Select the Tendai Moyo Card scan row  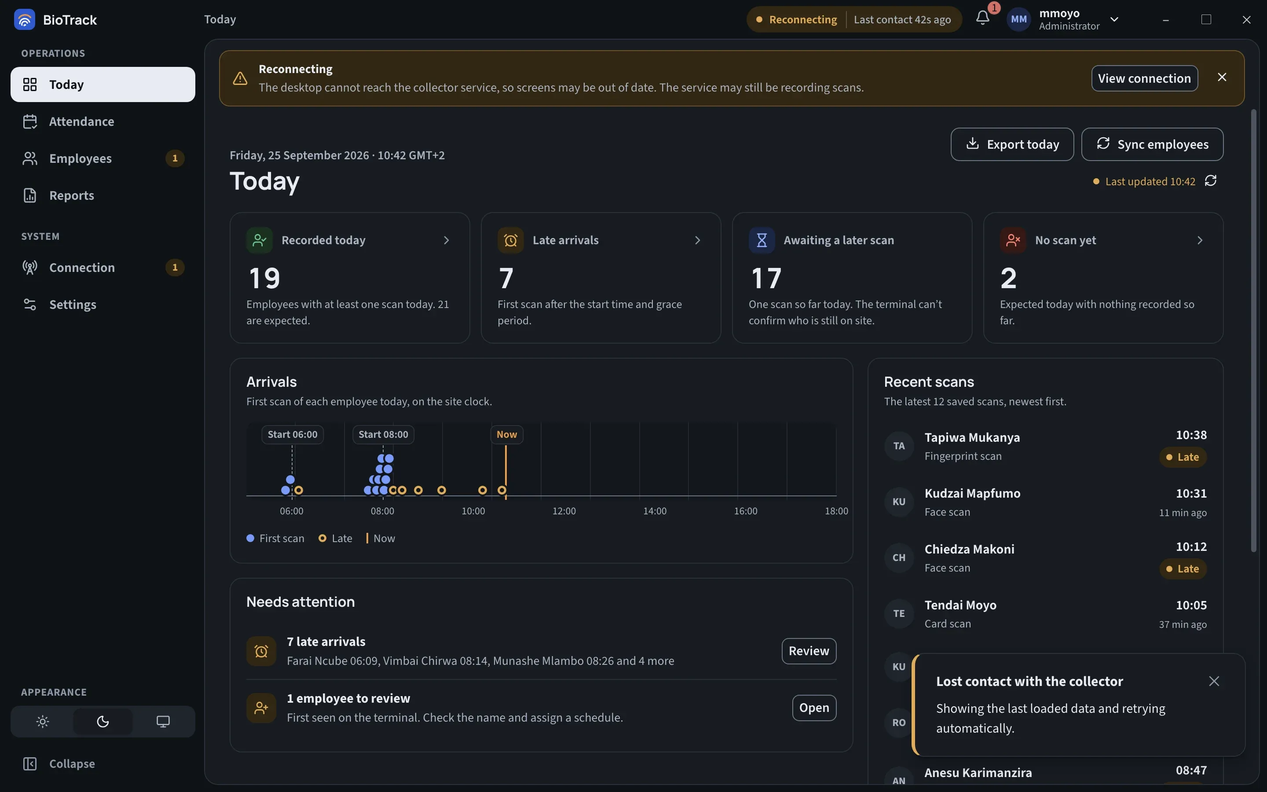pos(1045,614)
